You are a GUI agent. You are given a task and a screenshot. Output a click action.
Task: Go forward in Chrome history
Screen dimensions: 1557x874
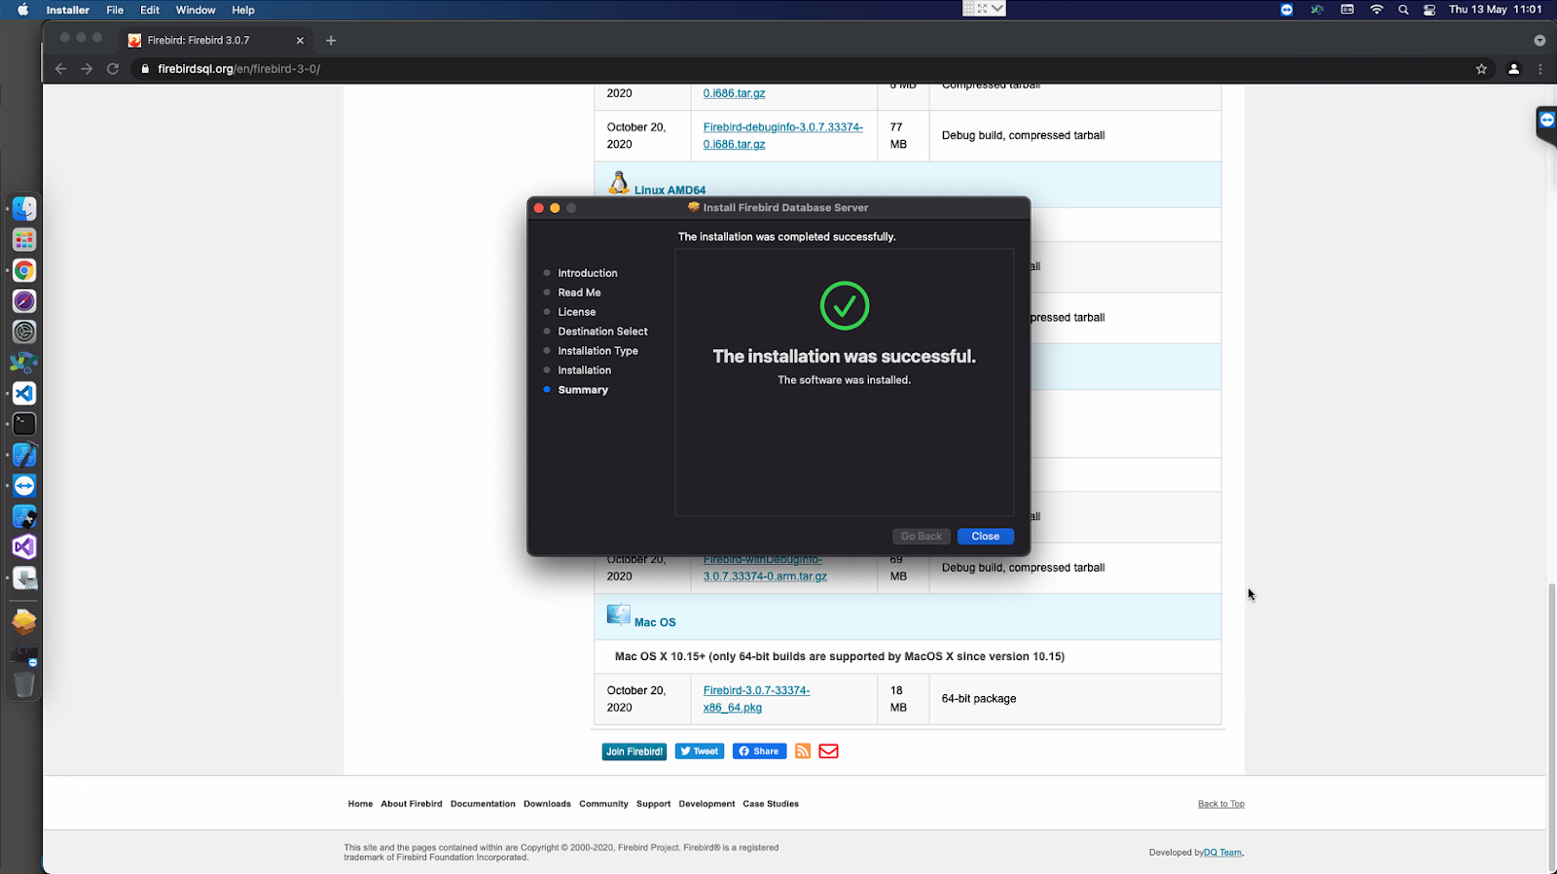pyautogui.click(x=87, y=69)
